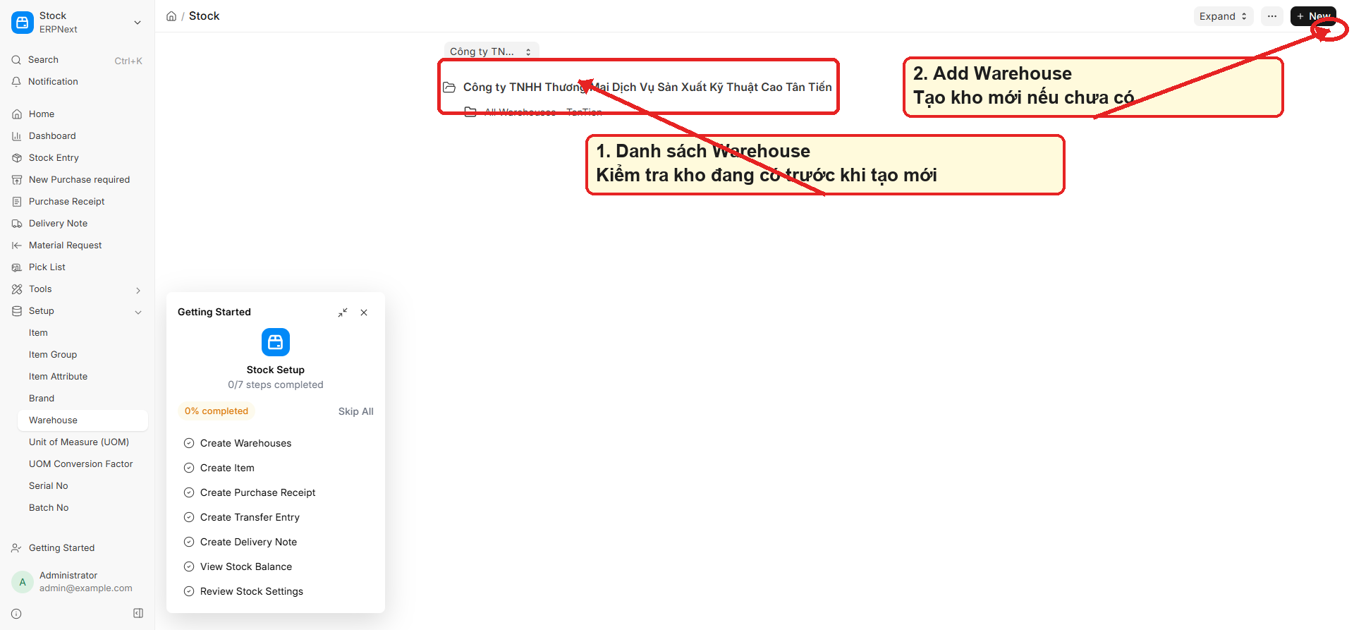
Task: Toggle the Create Transfer Entry step check
Action: [189, 517]
